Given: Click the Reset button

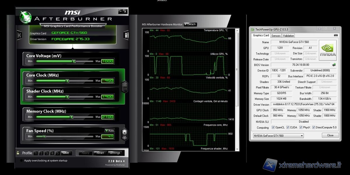Looking at the screenshot, I should coord(100,153).
